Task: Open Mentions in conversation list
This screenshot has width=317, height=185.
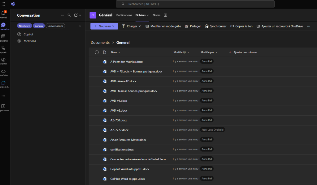Action: (30, 41)
